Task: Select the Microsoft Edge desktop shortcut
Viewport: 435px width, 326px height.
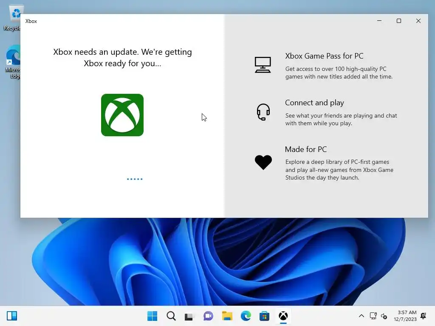Action: [13, 62]
